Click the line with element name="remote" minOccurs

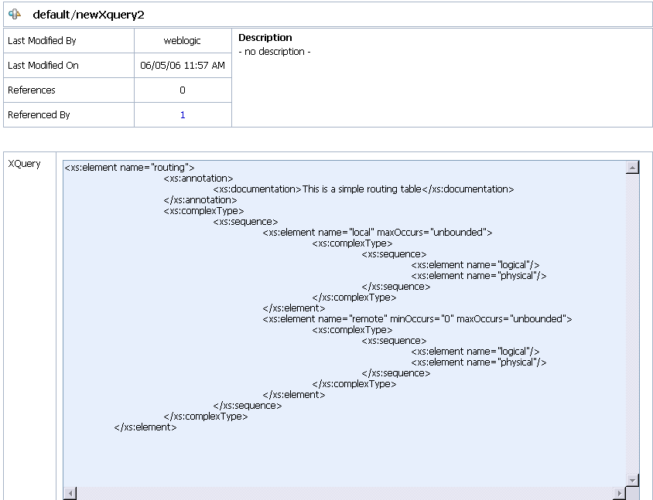(x=417, y=318)
